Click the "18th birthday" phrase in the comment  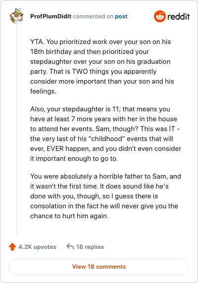tap(51, 52)
